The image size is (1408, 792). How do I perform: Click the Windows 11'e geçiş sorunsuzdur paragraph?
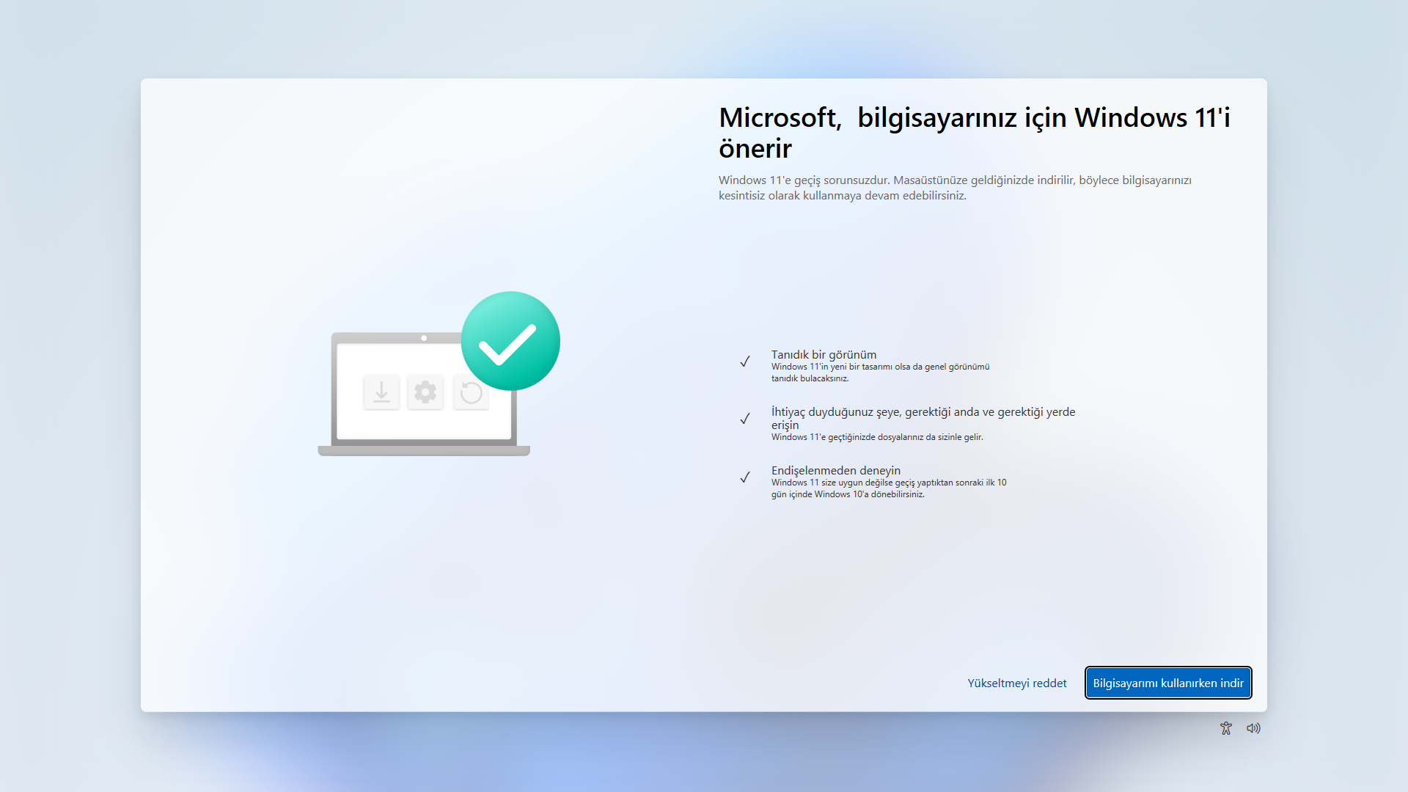click(x=954, y=188)
